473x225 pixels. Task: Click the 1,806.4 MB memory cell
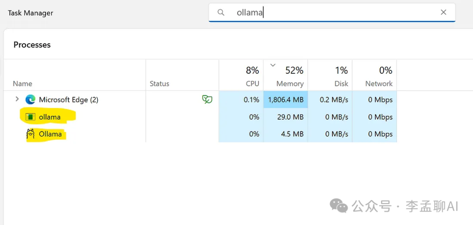[286, 100]
